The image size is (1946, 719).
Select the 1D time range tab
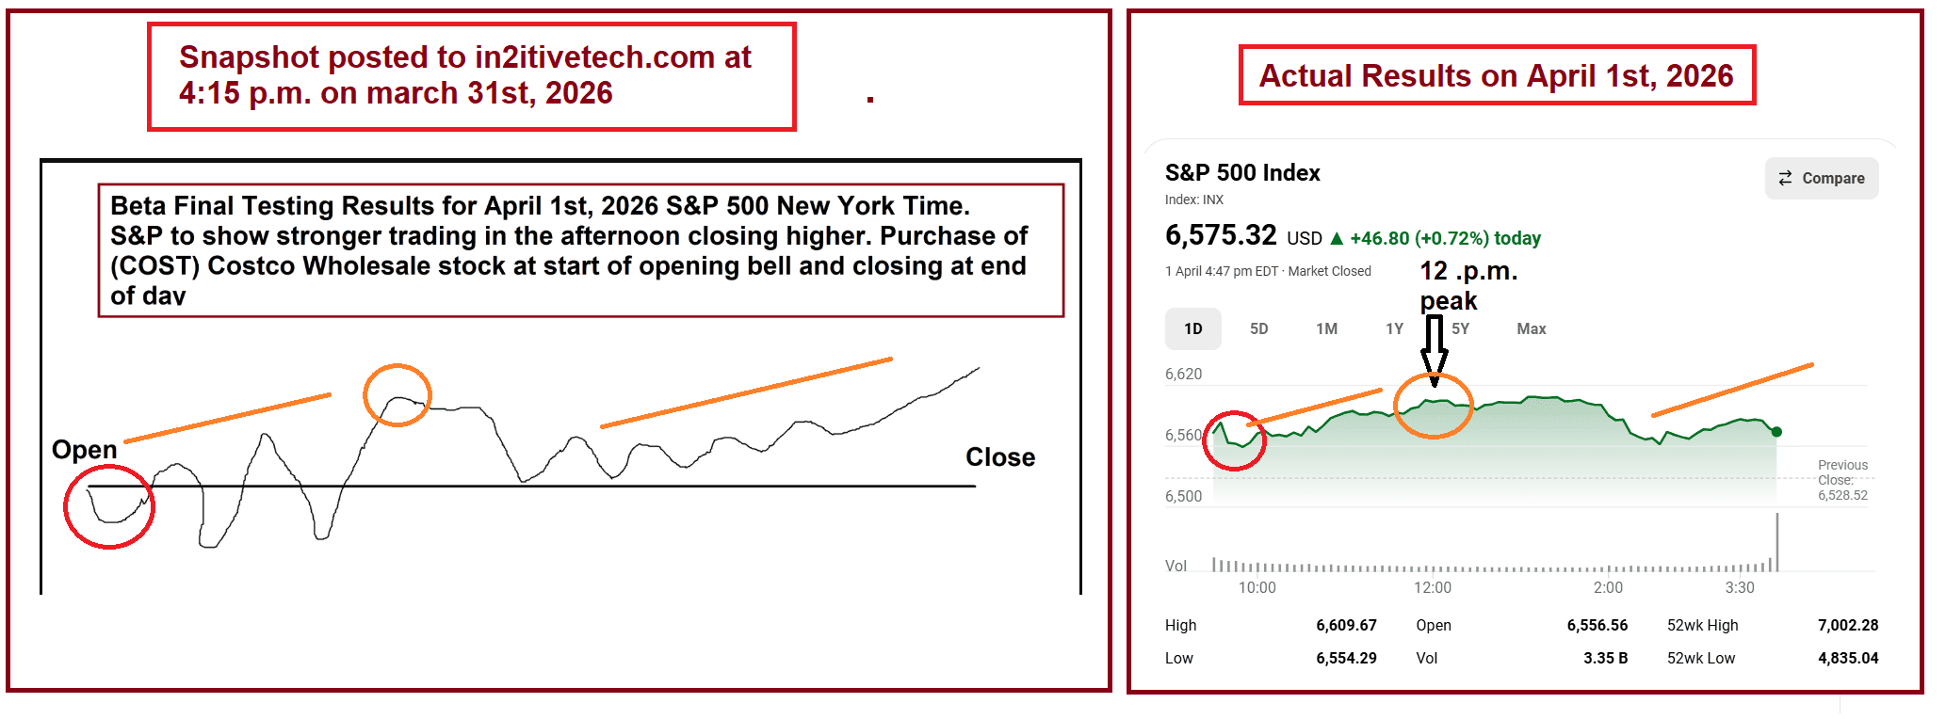point(1192,328)
